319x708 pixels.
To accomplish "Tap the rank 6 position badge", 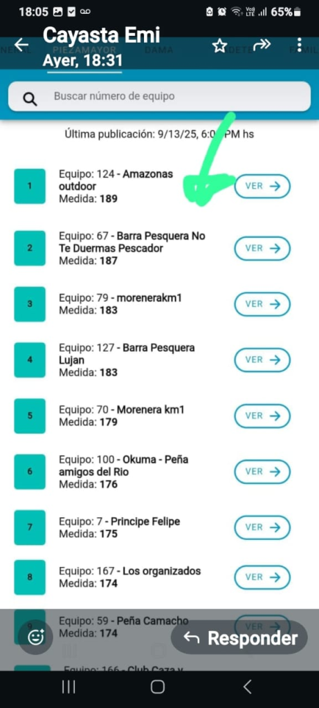I will point(30,472).
